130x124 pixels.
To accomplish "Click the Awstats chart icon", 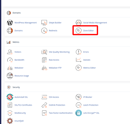I will pos(79,60).
